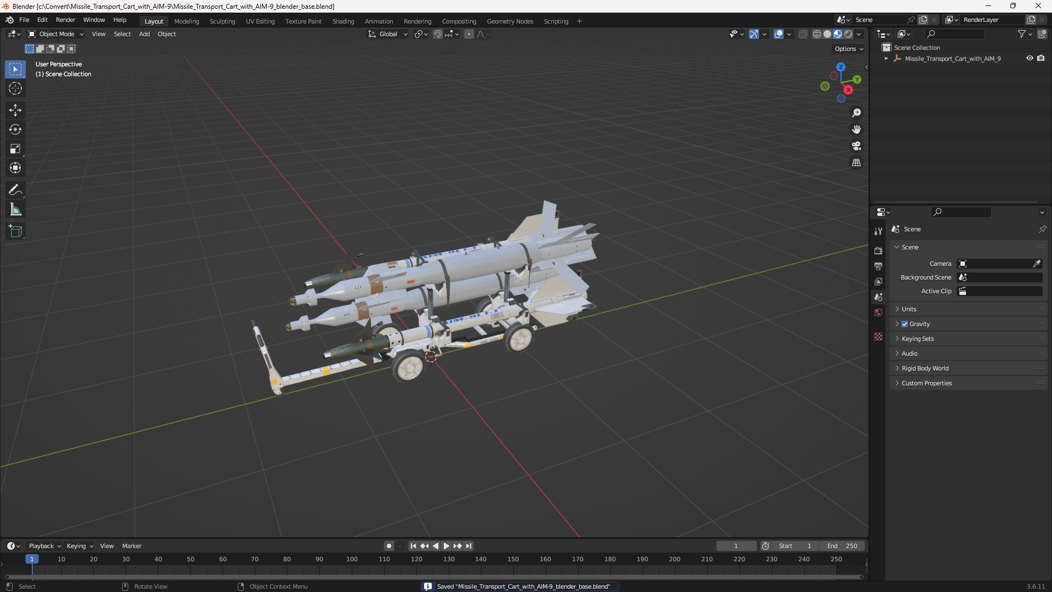Toggle viewport overlays
Screen dimensions: 1052x592
pyautogui.click(x=779, y=34)
